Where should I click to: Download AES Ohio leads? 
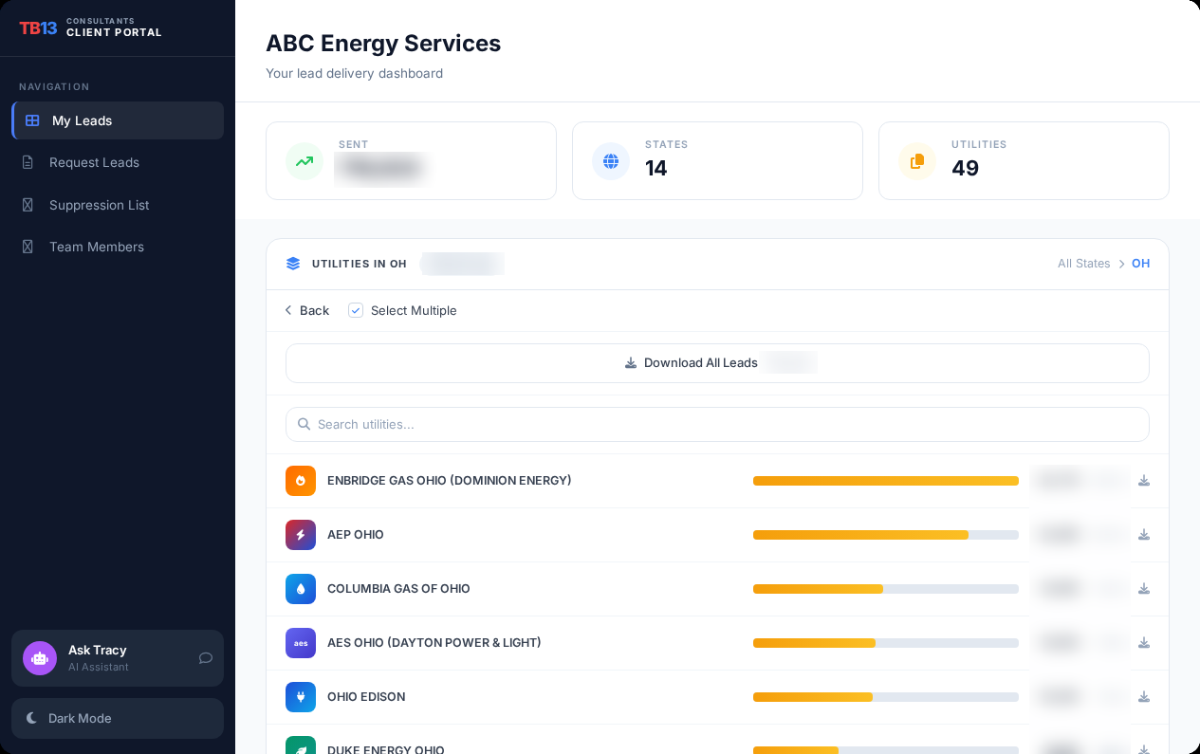tap(1144, 643)
